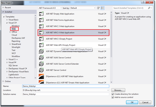Click the ASP.NET MVC 3 Web Application icon
The height and width of the screenshot is (107, 156).
point(41,26)
